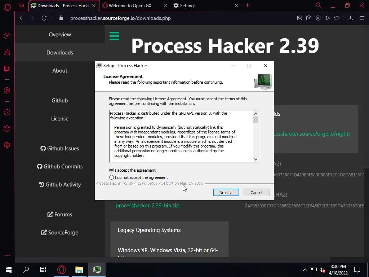The width and height of the screenshot is (369, 277).
Task: Close the Downloads Process Hacker tab
Action: (94, 6)
